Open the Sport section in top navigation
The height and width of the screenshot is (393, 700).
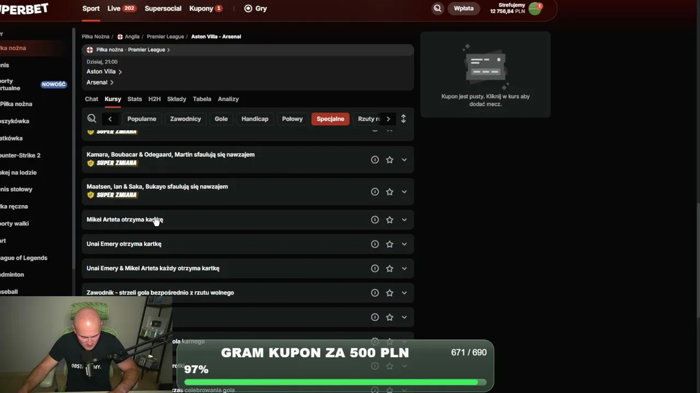coord(91,8)
